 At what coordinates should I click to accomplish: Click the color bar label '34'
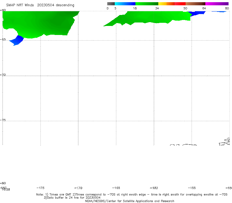point(157,8)
